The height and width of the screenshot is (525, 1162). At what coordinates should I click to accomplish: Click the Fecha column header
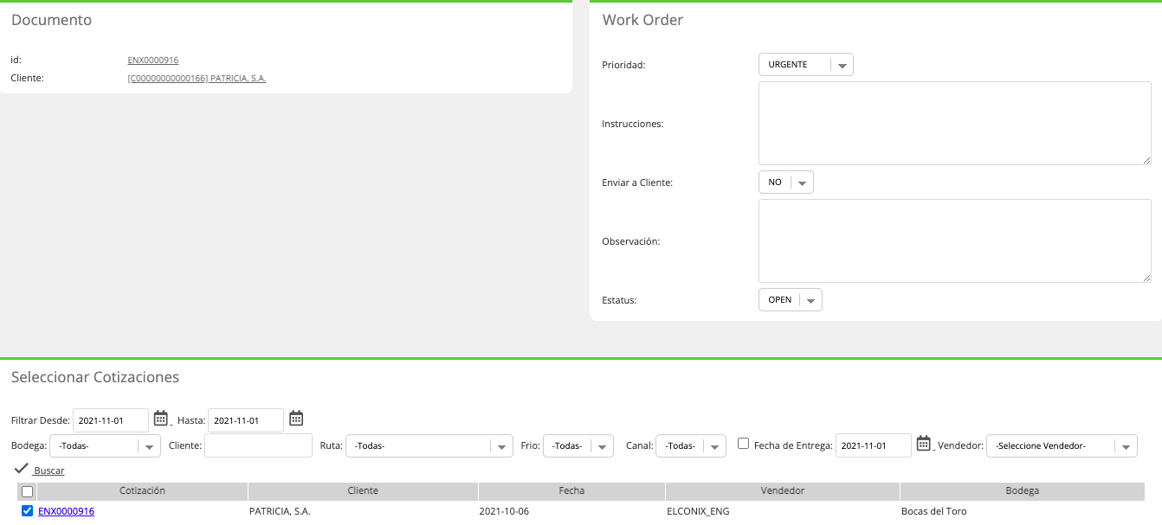click(571, 491)
